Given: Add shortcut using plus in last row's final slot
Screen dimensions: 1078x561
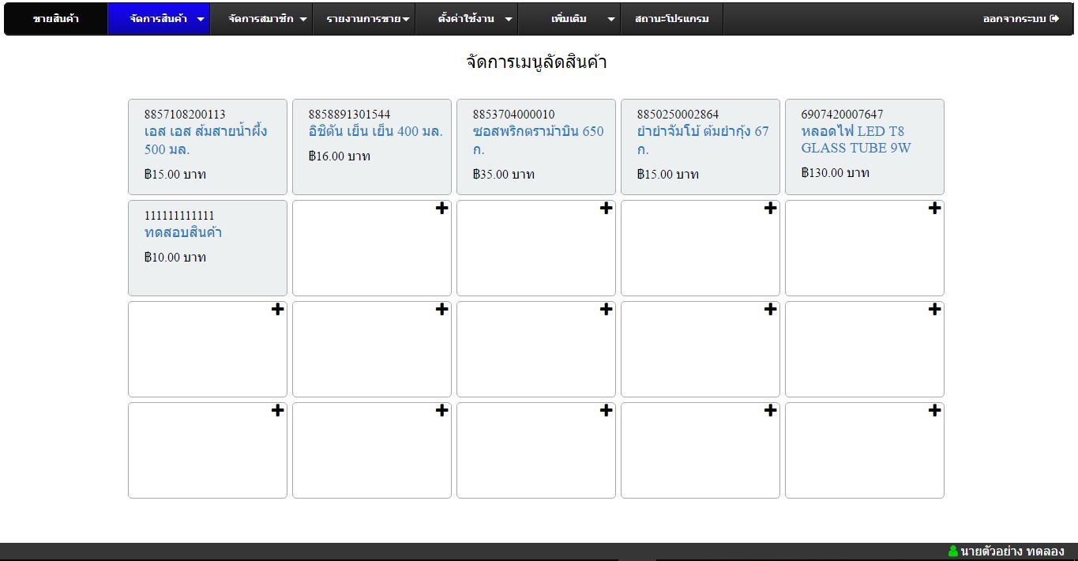Looking at the screenshot, I should click(x=934, y=411).
